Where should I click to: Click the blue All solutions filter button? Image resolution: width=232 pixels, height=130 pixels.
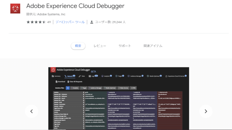[x=67, y=88]
